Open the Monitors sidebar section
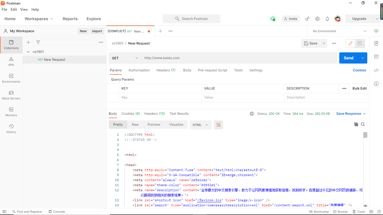Screen dimensions: 383x215 [x=11, y=112]
